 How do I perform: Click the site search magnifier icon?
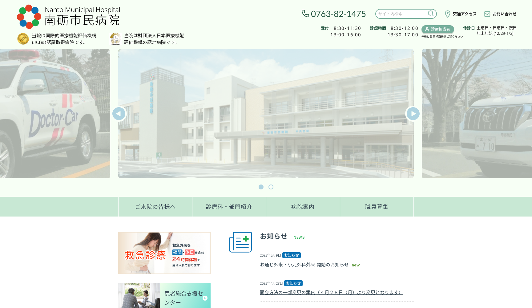click(x=431, y=14)
